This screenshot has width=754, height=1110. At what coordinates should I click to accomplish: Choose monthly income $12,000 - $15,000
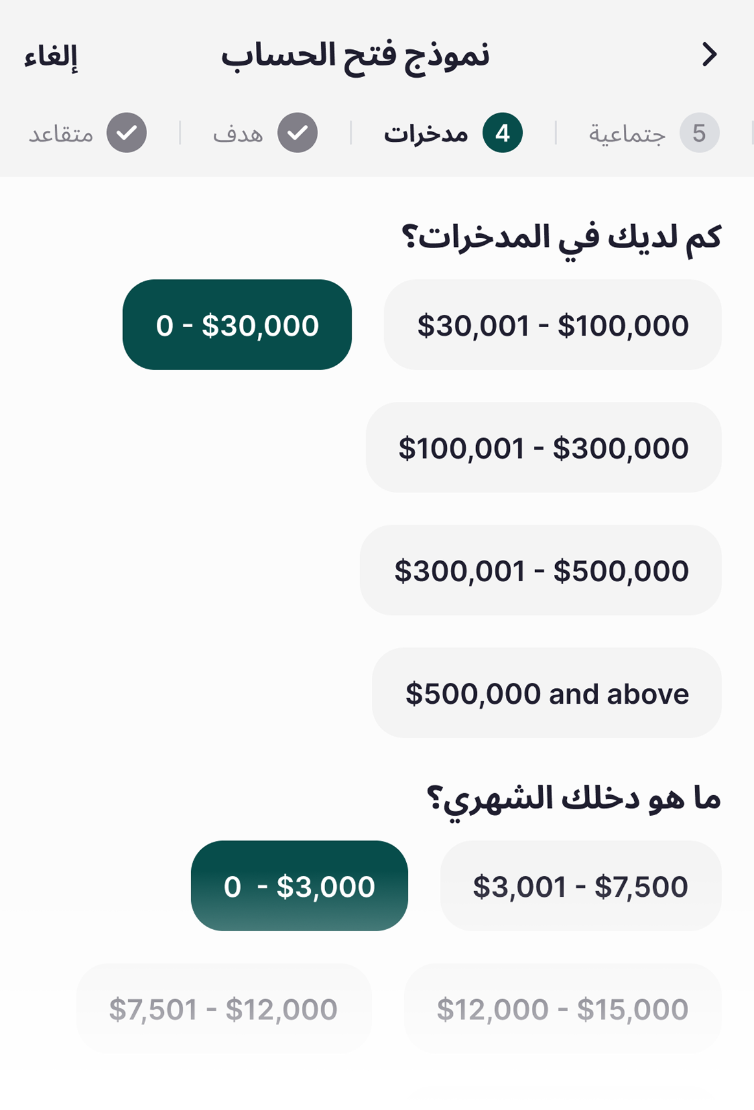[x=563, y=1009]
